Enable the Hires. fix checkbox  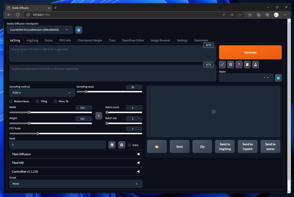point(55,101)
